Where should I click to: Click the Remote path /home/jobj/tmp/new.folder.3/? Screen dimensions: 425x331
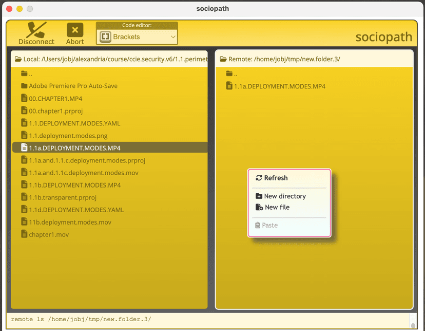(297, 59)
